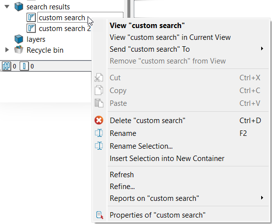Click the custom search 2 query icon
Viewport: 272px width, 224px height.
click(x=31, y=28)
